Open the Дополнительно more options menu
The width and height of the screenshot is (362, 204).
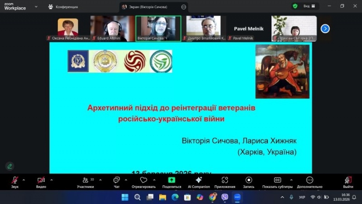click(x=310, y=180)
